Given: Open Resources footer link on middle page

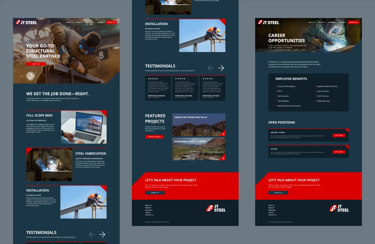Looking at the screenshot, I should click(149, 210).
